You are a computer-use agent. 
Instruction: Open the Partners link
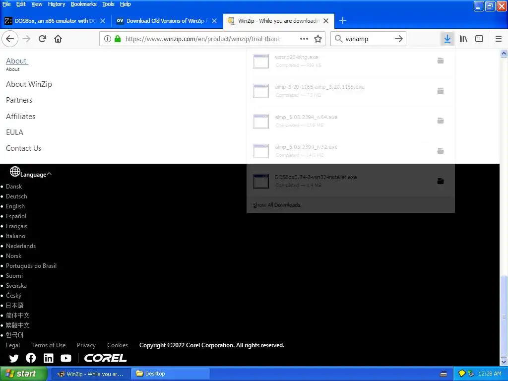coord(19,100)
